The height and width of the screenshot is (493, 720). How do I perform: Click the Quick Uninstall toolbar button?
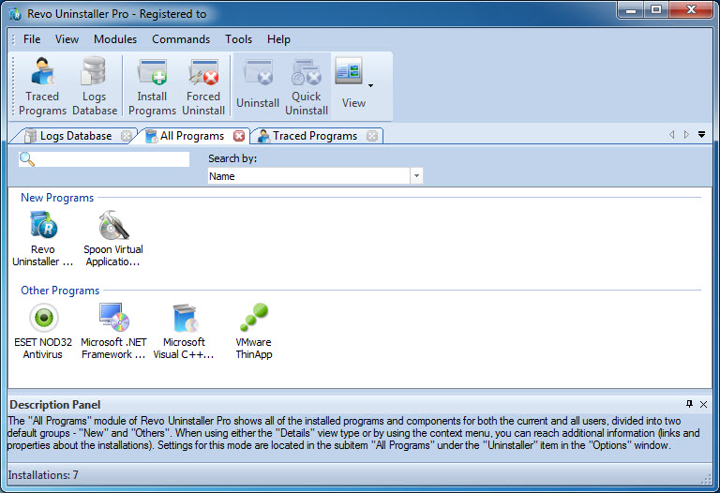[307, 86]
